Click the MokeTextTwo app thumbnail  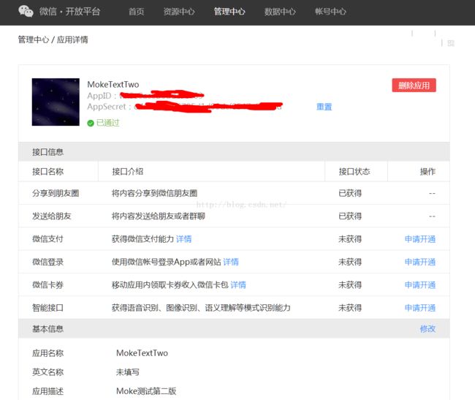click(x=56, y=102)
